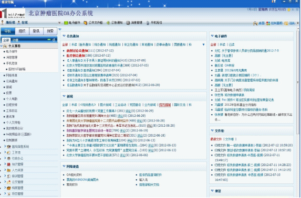
Task: Open 公共文件柜 in the top toolbar
Action: click(x=93, y=23)
